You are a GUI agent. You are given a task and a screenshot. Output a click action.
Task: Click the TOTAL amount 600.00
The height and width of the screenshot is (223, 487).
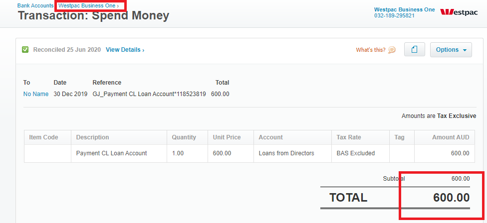tap(451, 197)
